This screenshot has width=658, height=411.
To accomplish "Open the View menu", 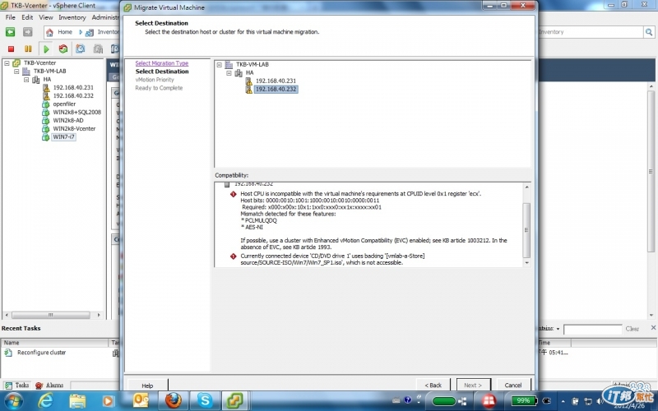I will point(46,17).
